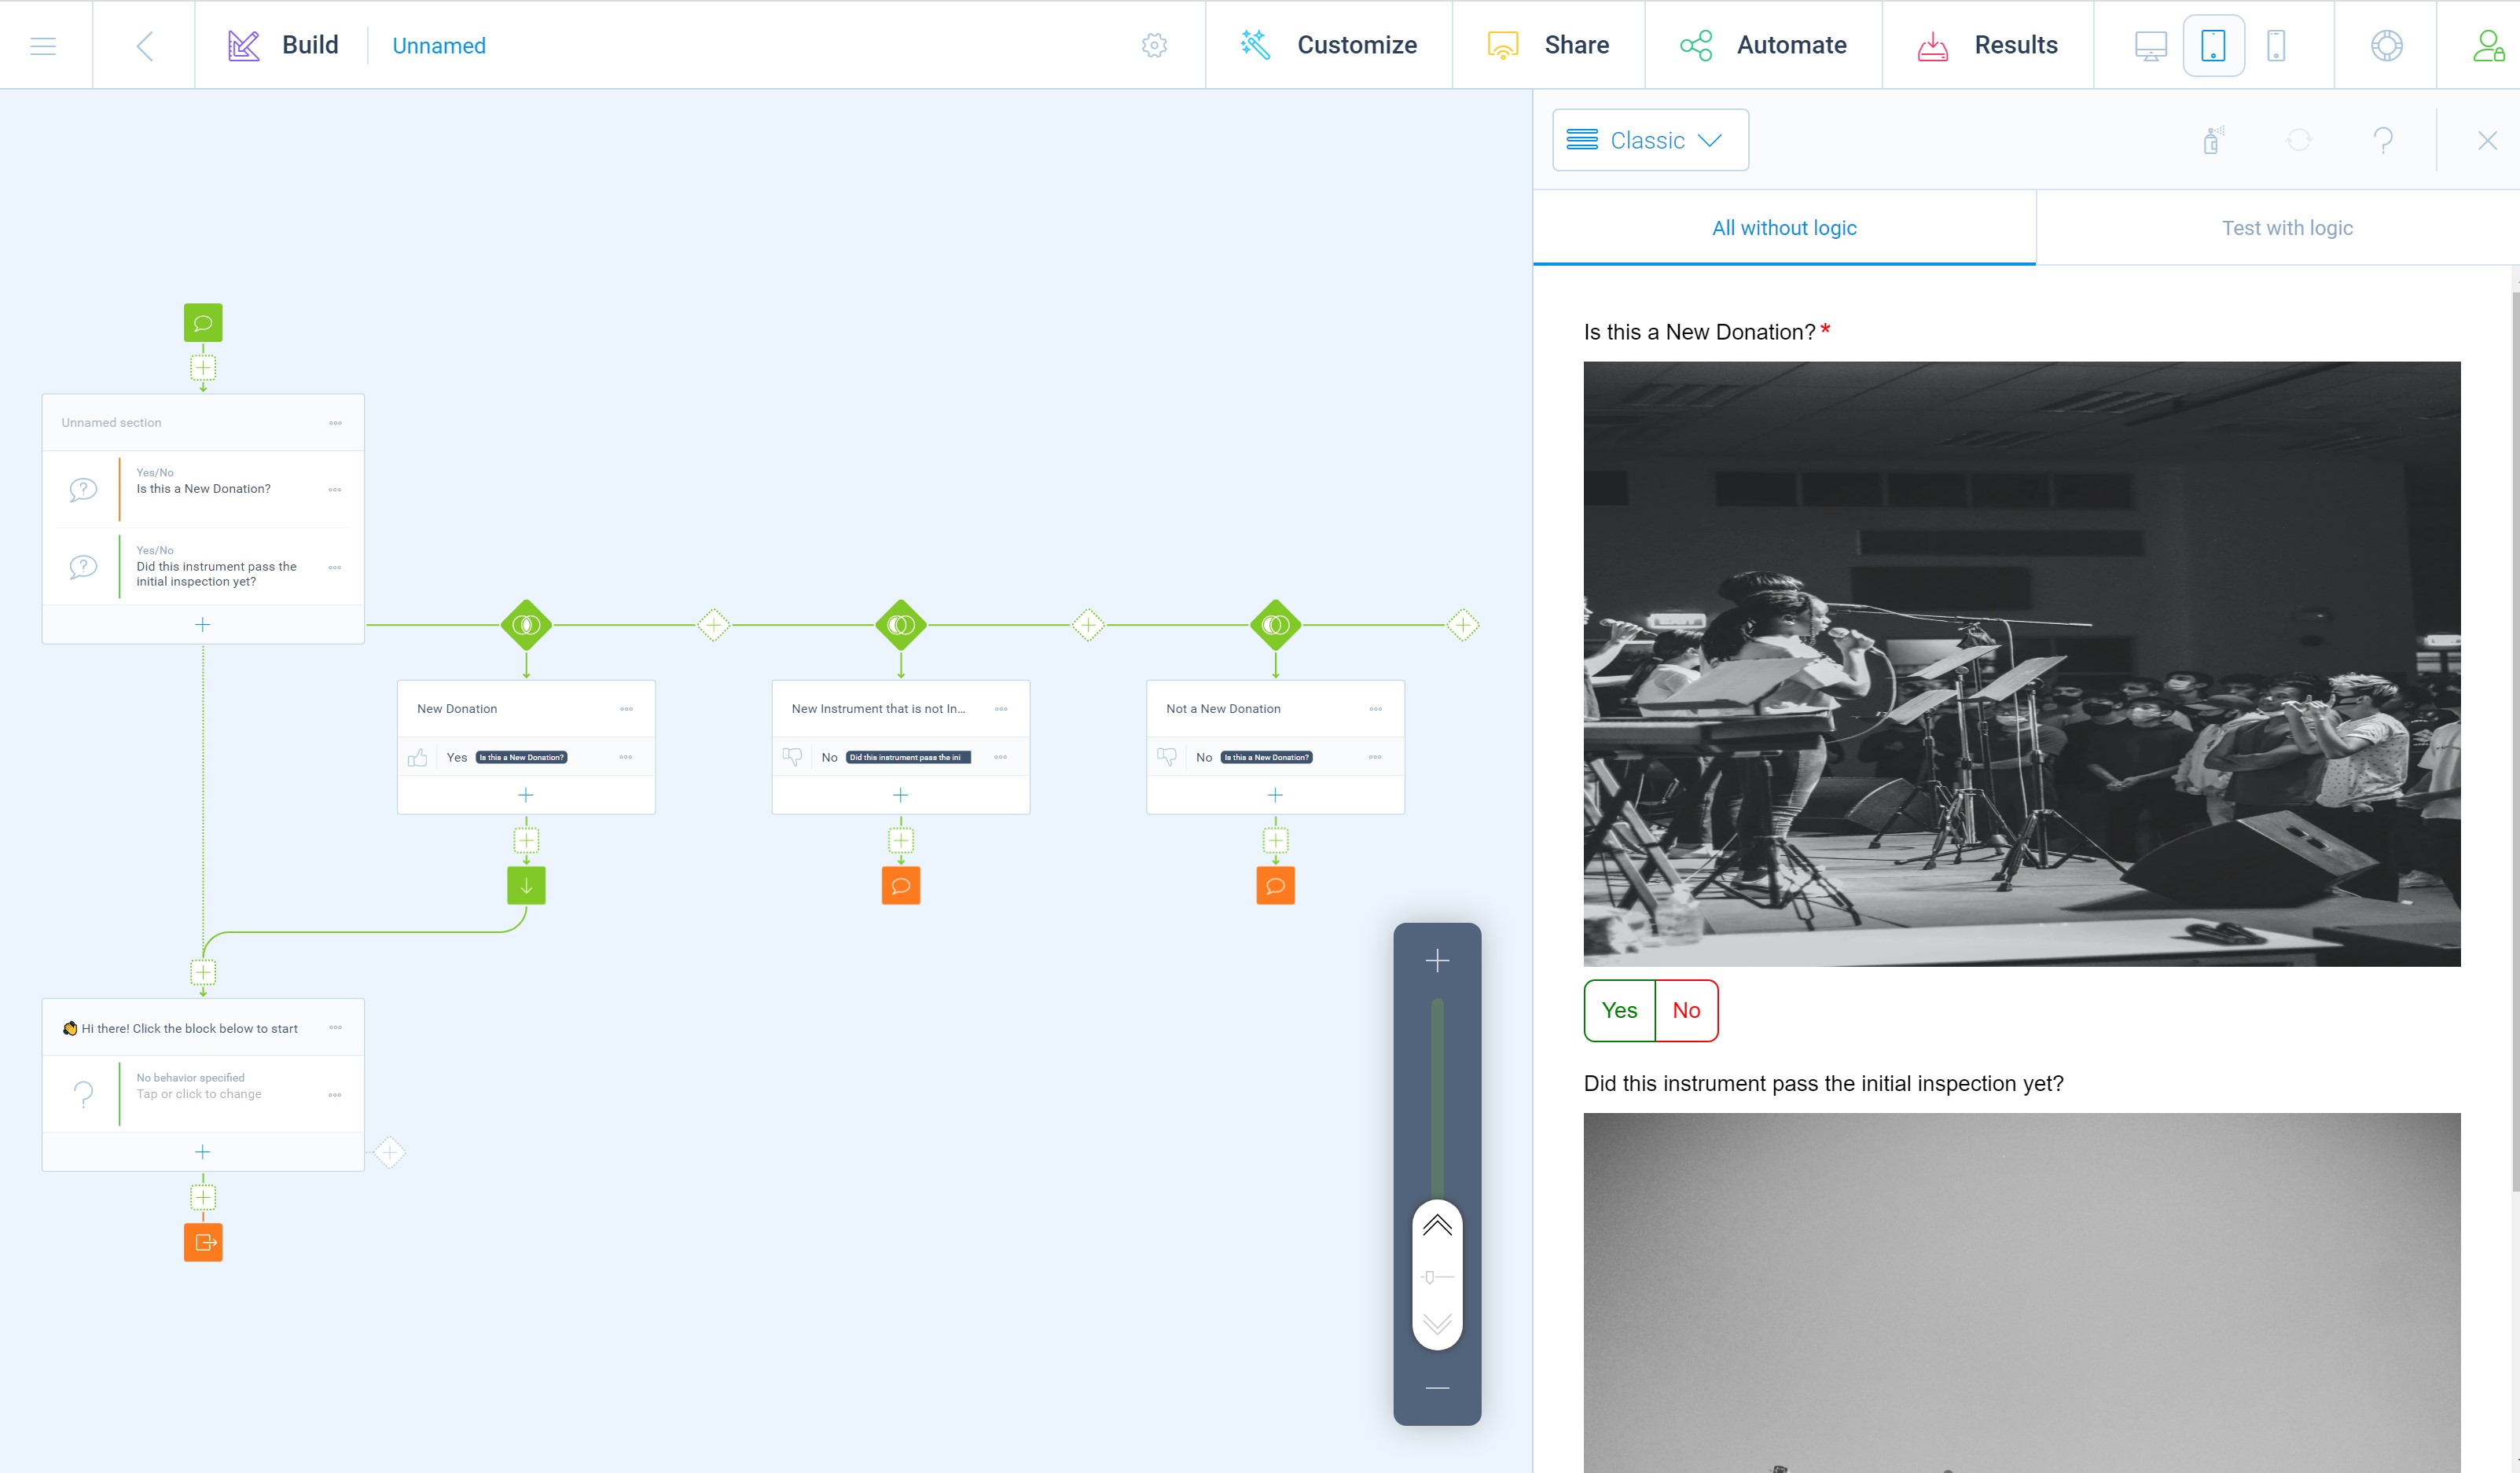Answer No for New Donation question
This screenshot has height=1473, width=2520.
1686,1010
